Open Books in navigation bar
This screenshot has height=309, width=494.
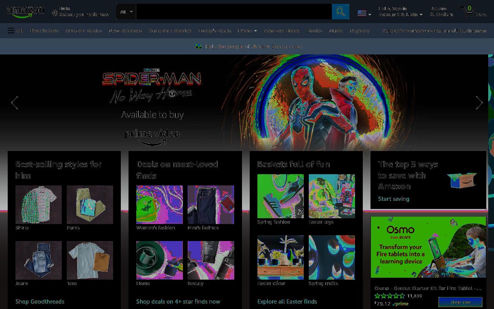click(315, 31)
